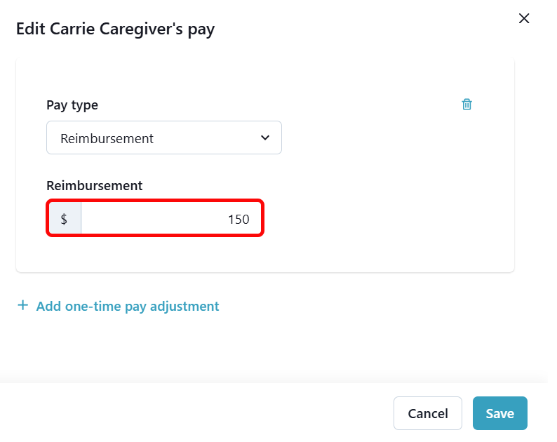Click the word 'adjustment' in the link
Image resolution: width=557 pixels, height=442 pixels.
pyautogui.click(x=186, y=306)
